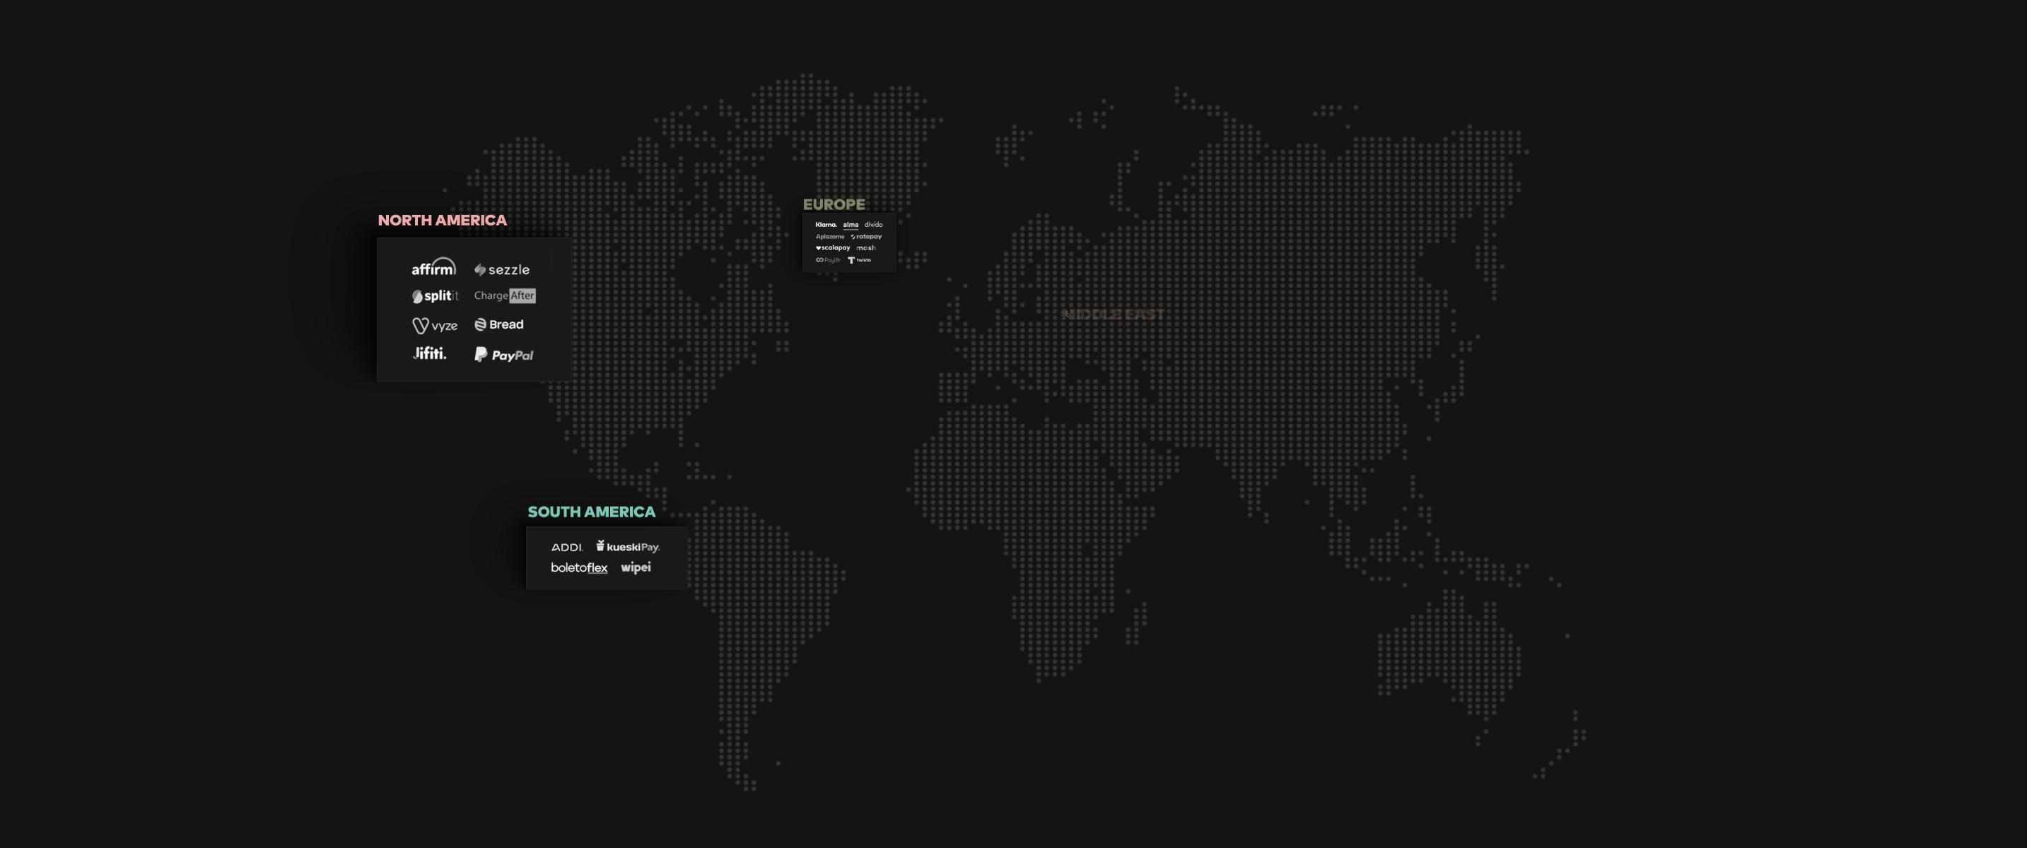Click the ratepay logo in Europe
2027x848 pixels.
[866, 236]
